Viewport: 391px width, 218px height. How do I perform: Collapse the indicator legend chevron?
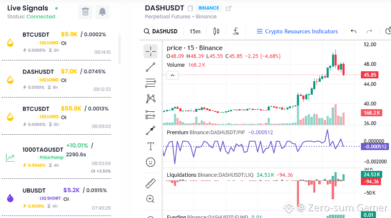pos(173,75)
